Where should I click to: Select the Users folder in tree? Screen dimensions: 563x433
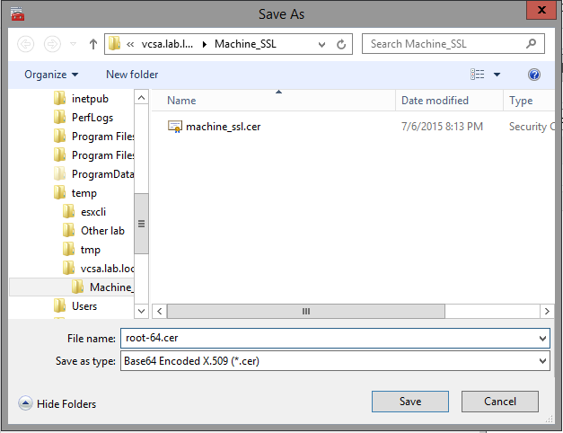tap(84, 306)
